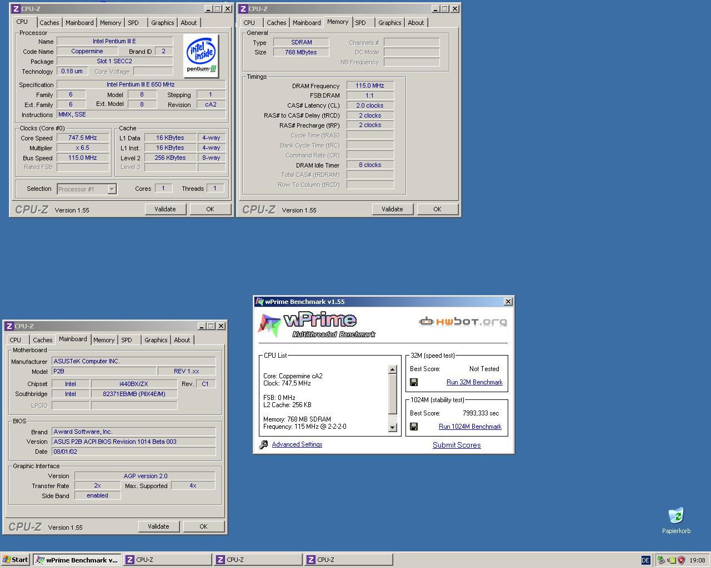Image resolution: width=711 pixels, height=568 pixels.
Task: Click the wPrime Benchmark title bar icon
Action: (x=259, y=302)
